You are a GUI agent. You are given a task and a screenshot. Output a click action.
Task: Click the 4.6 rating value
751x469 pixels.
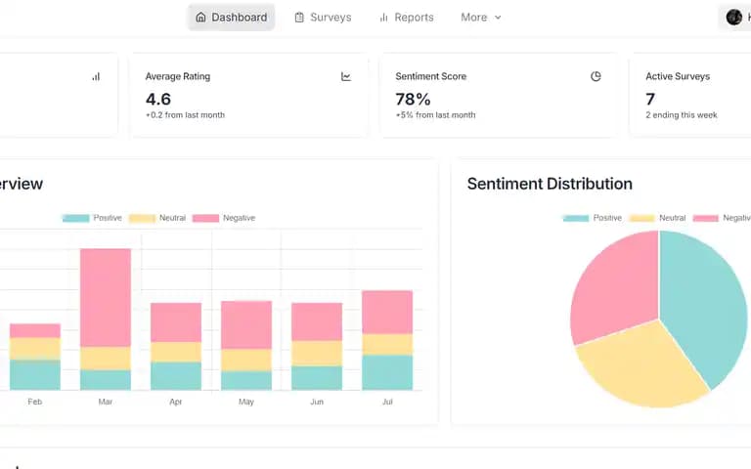pyautogui.click(x=158, y=99)
